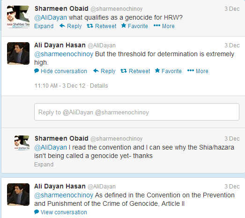The height and width of the screenshot is (218, 245).
Task: Expand Sharmeen Obaid's top tweet
Action: point(44,26)
